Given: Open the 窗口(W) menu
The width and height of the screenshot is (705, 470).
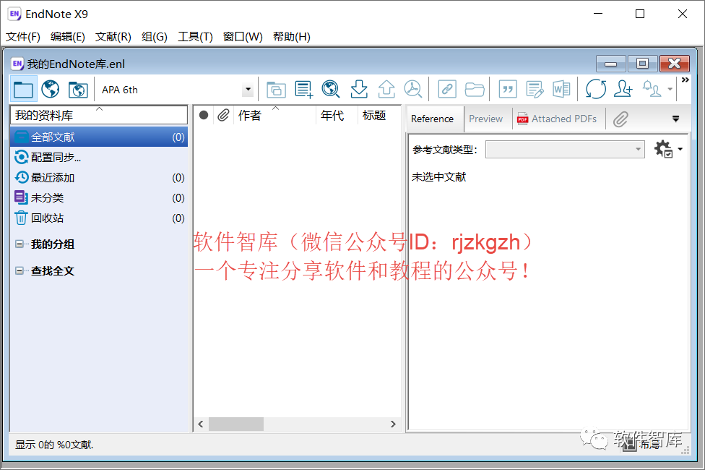Looking at the screenshot, I should pyautogui.click(x=243, y=36).
